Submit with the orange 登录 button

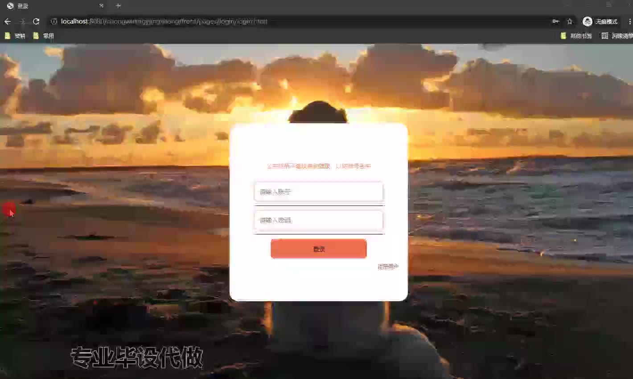pos(318,249)
